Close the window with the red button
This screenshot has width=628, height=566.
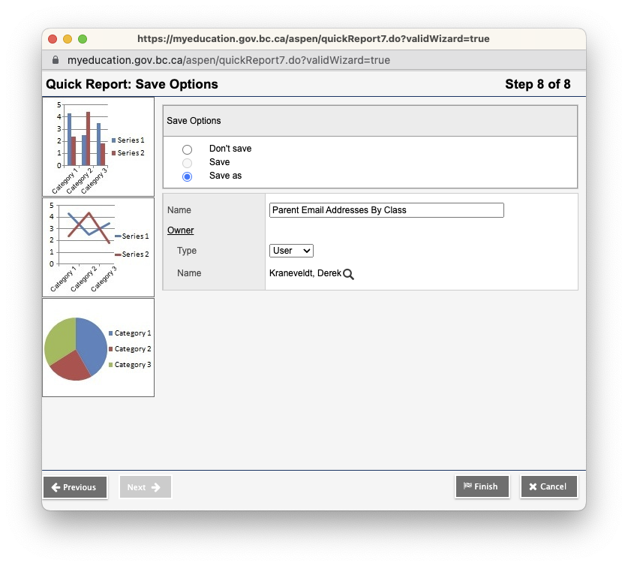53,39
